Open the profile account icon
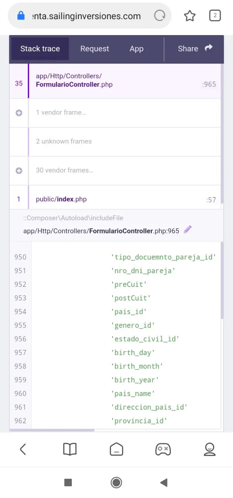The width and height of the screenshot is (233, 498). point(210,449)
